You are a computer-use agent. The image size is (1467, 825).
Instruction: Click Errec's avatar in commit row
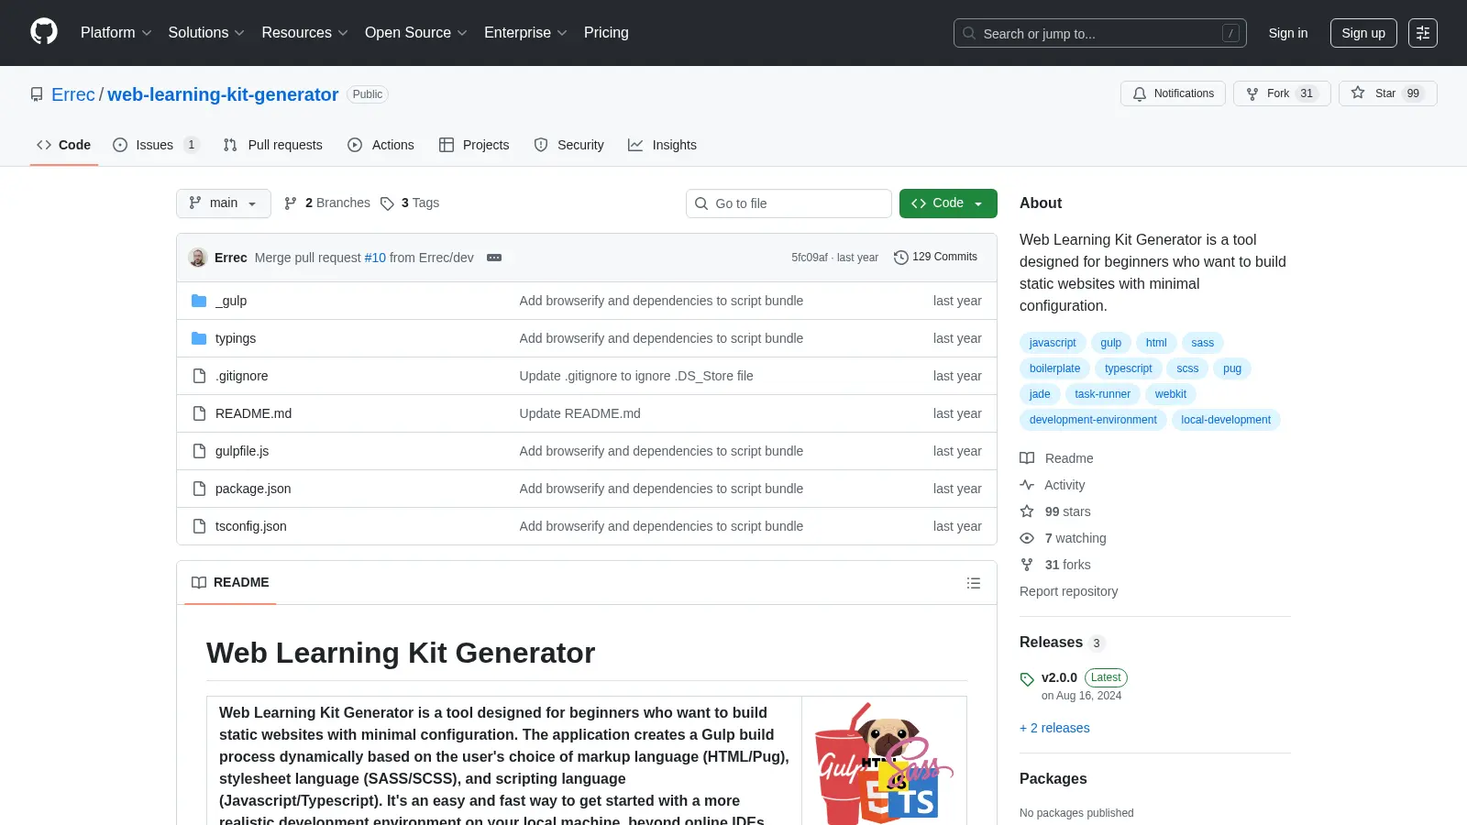[x=198, y=258]
